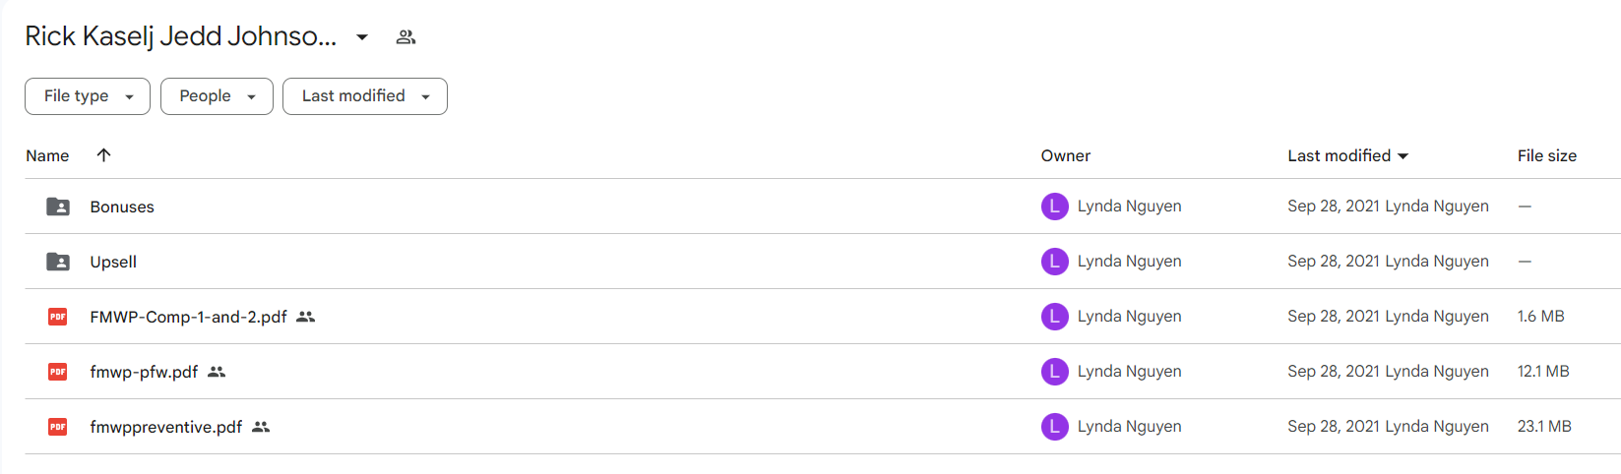The height and width of the screenshot is (474, 1621).
Task: Click Lynda Nguyen avatar in Bonuses row
Action: (1055, 207)
